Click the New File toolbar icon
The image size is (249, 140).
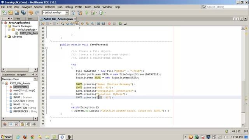pyautogui.click(x=4, y=12)
